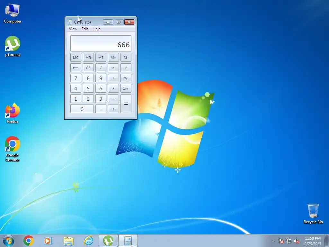Click the subtract (-) button
Viewport: 329px width, 247px height.
tap(113, 99)
